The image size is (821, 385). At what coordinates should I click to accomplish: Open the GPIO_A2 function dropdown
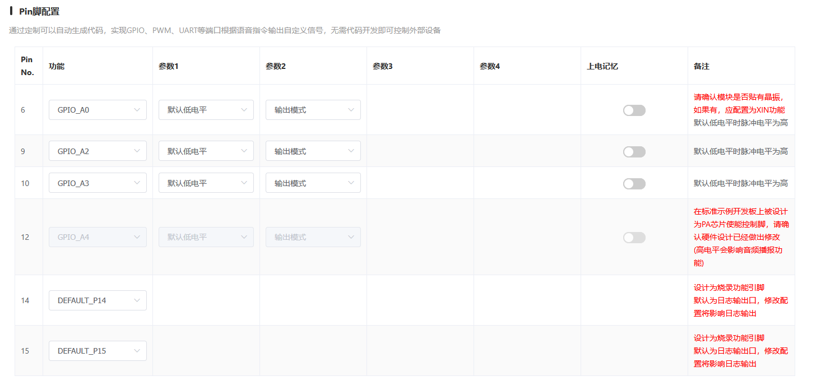(98, 151)
